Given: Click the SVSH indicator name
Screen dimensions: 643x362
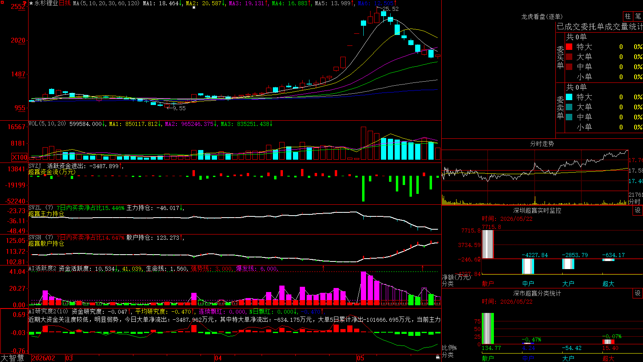Looking at the screenshot, I should [x=35, y=237].
